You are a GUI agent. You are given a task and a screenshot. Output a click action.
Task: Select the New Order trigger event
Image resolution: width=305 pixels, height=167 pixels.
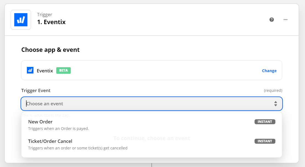point(151,125)
